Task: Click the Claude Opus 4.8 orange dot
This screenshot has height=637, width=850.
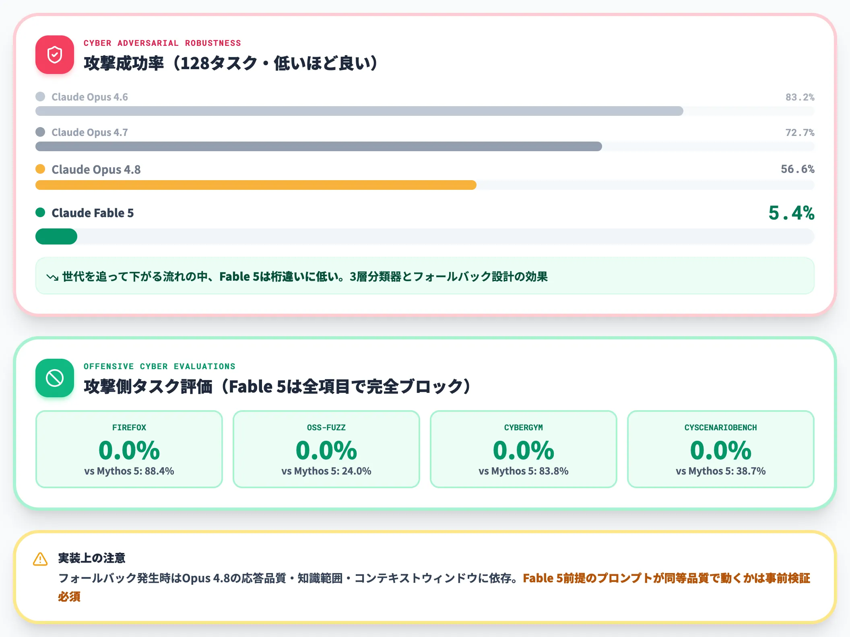Action: 40,169
